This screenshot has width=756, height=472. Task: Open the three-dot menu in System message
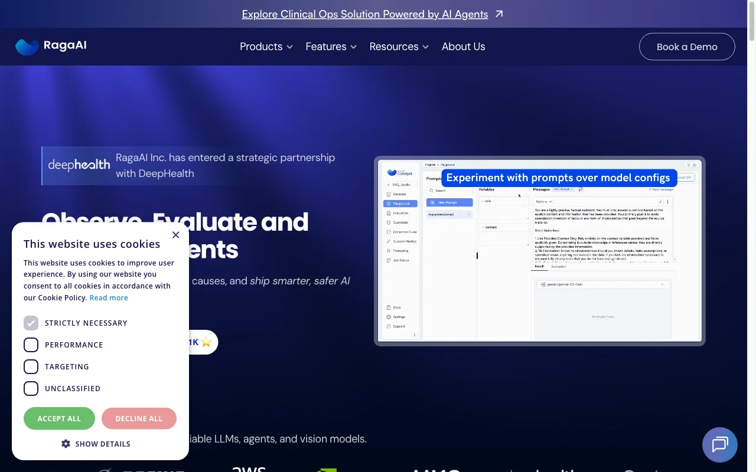pos(668,202)
